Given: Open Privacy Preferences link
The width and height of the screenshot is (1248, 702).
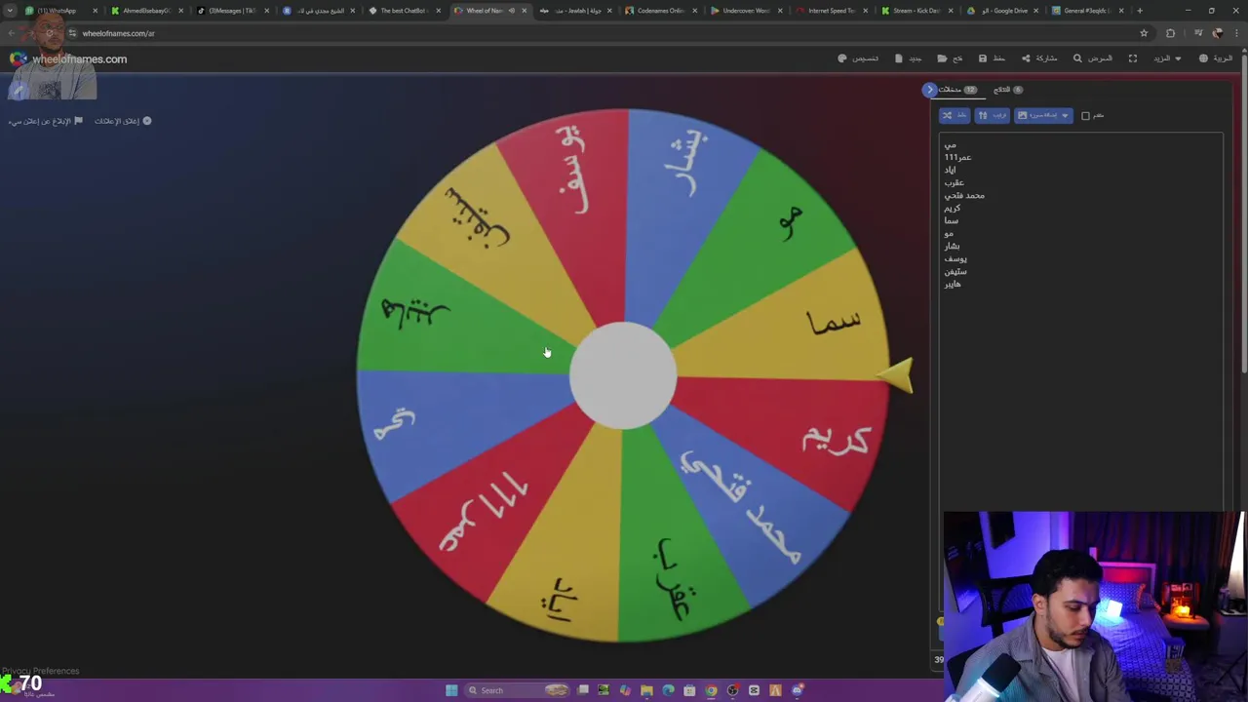Looking at the screenshot, I should 40,671.
